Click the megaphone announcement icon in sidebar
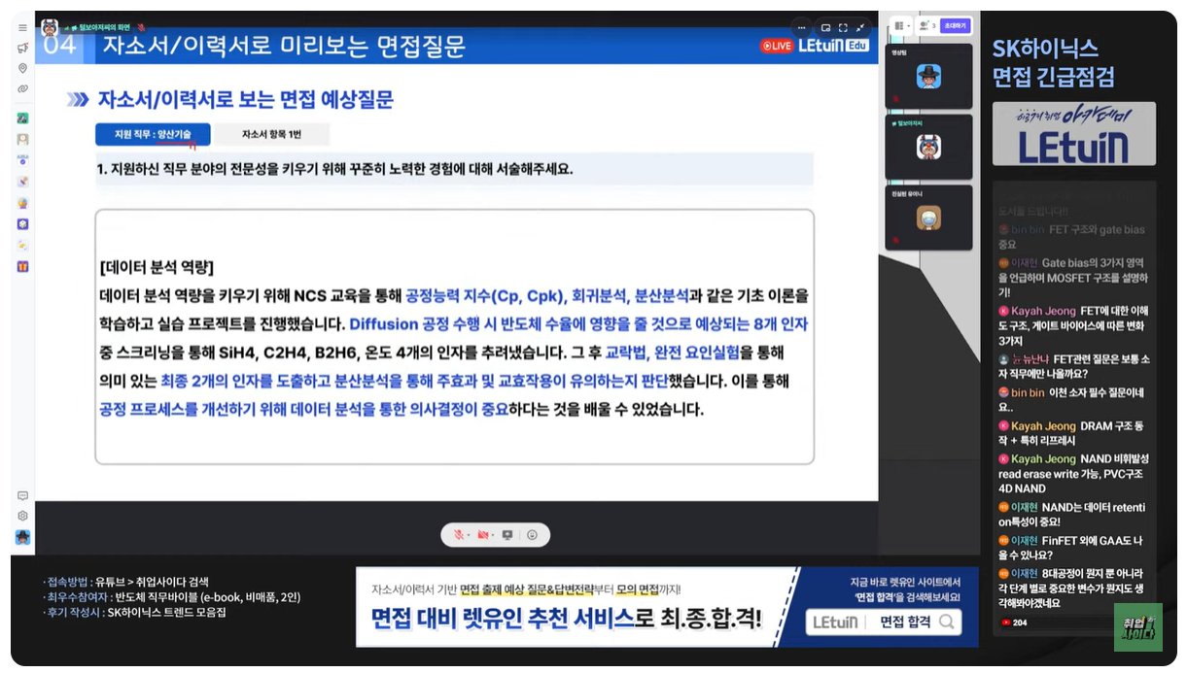 (22, 48)
